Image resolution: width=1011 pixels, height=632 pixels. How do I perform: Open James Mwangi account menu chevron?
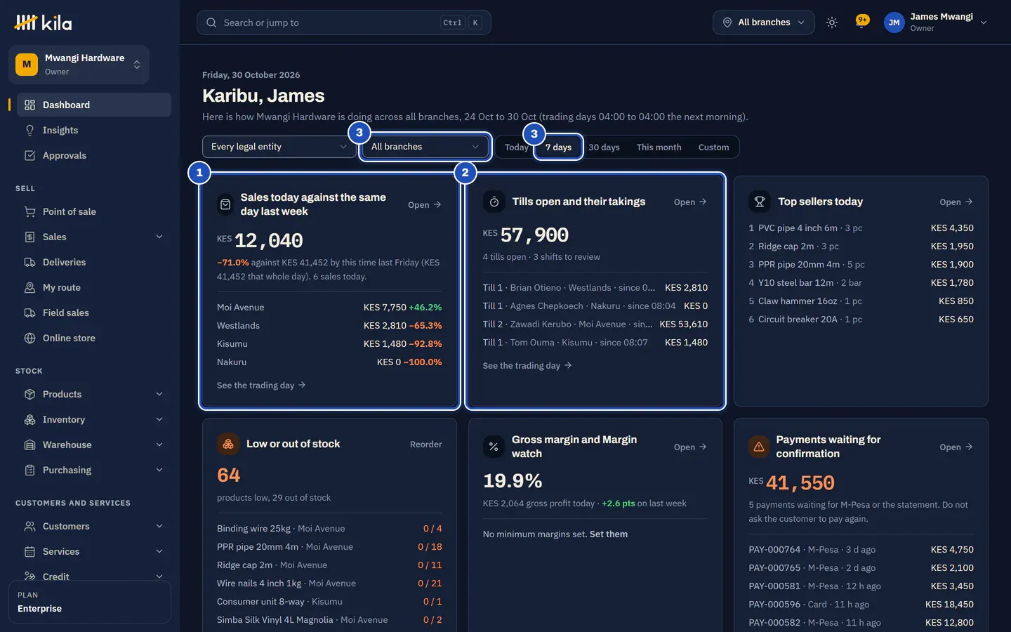click(x=984, y=22)
